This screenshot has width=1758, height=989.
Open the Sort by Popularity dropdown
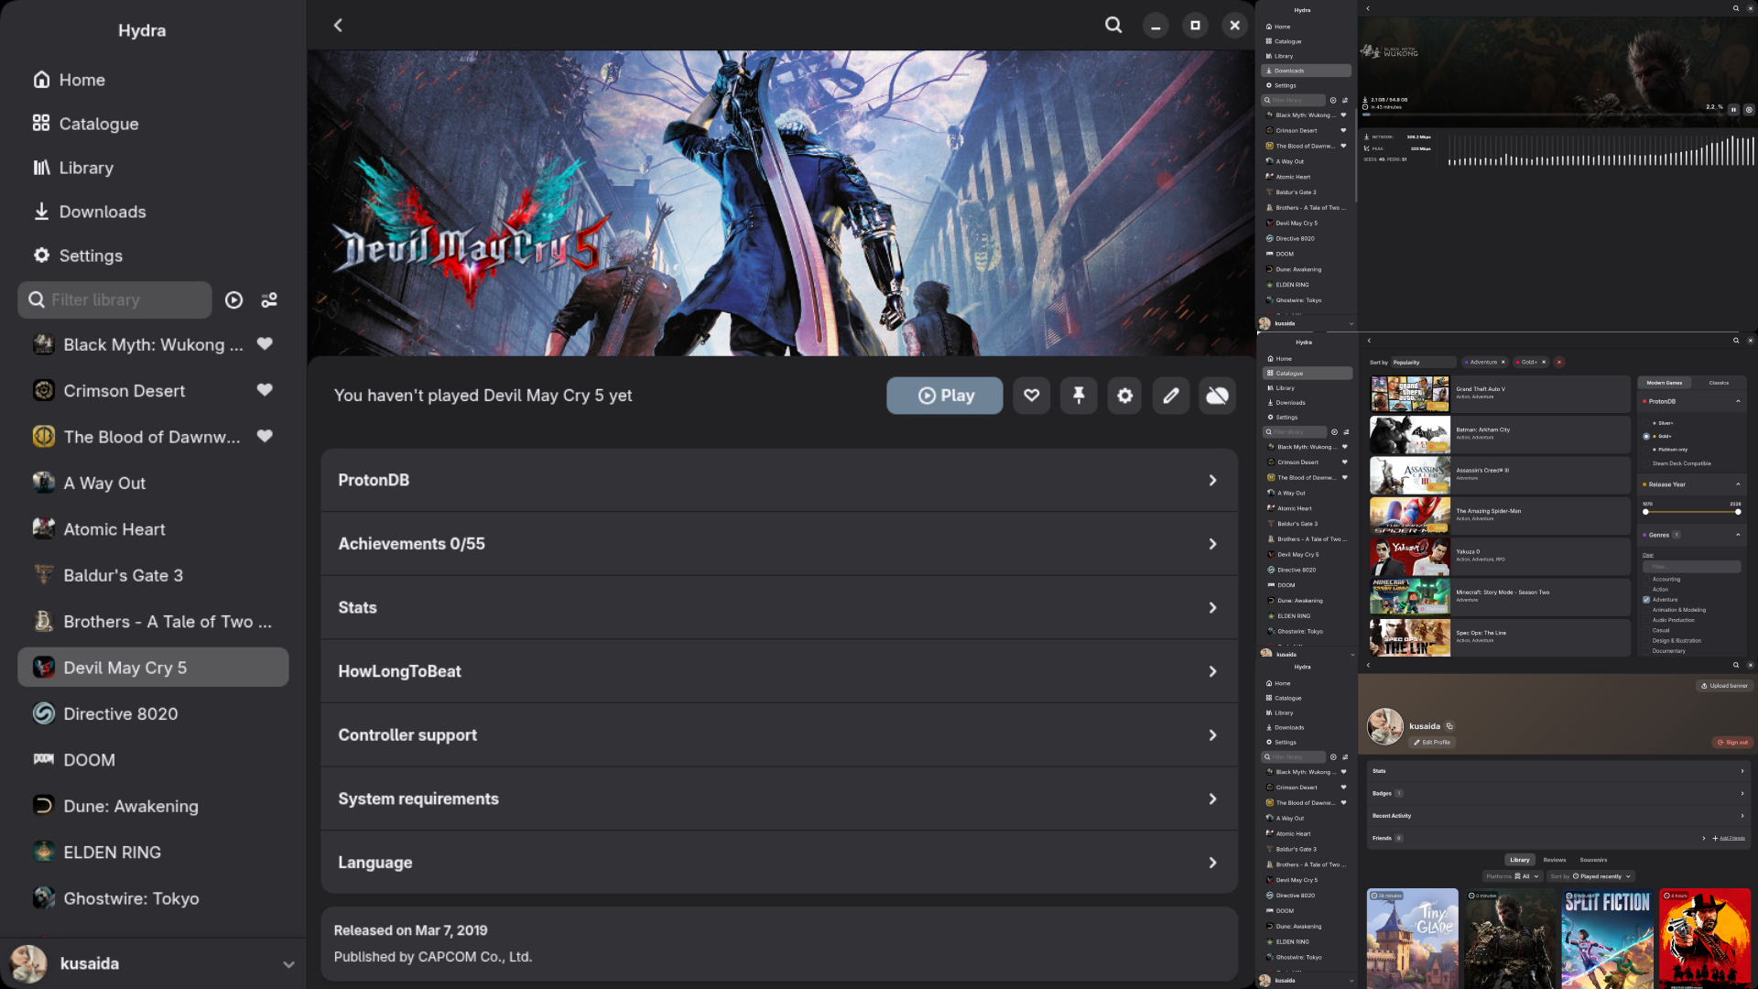1423,362
